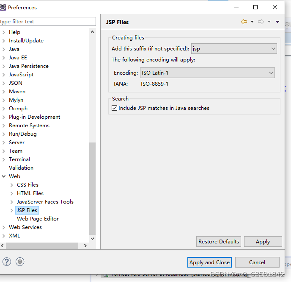
Task: Close the Preferences dialog
Action: (x=275, y=7)
